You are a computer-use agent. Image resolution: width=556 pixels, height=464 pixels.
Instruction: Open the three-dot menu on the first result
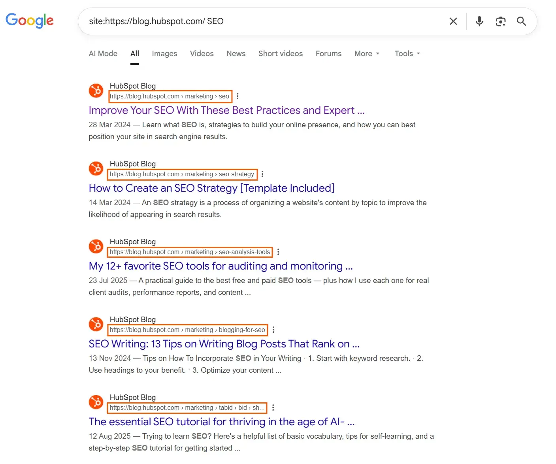[x=237, y=96]
